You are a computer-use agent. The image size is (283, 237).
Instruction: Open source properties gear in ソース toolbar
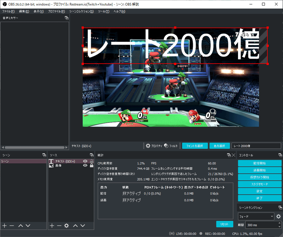(x=67, y=226)
